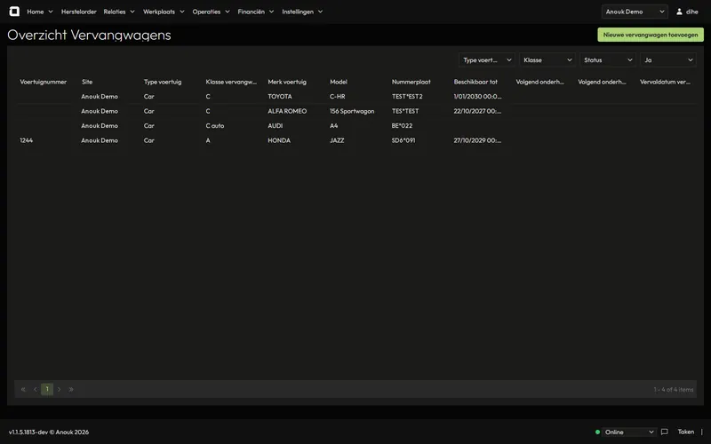Select the ALFA ROMEO cell
711x444 pixels.
point(287,111)
